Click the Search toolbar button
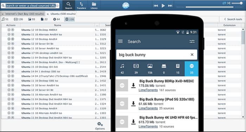This screenshot has height=132, width=246. point(69,6)
